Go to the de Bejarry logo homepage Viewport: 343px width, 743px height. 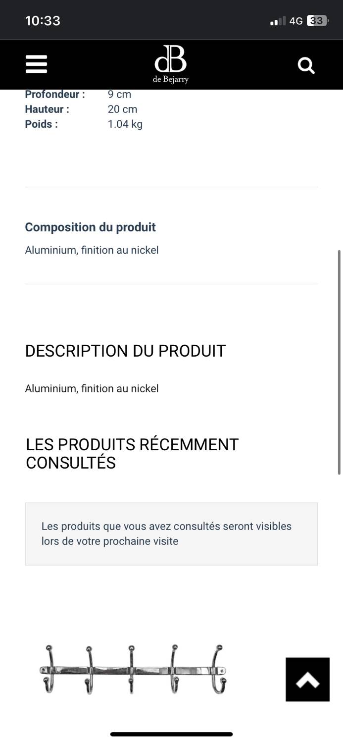[171, 65]
